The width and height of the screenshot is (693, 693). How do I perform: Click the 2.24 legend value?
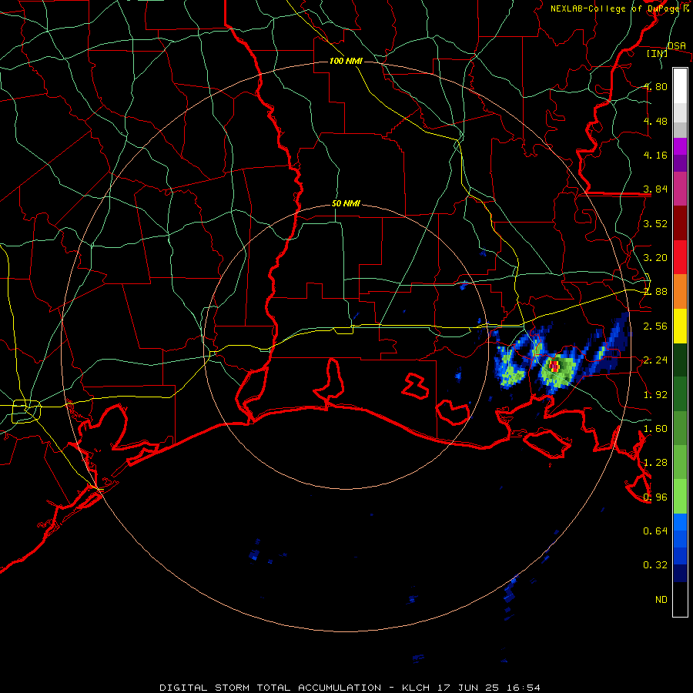655,360
